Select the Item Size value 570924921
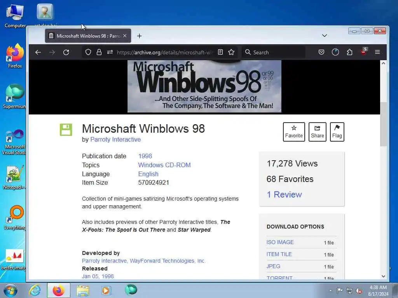This screenshot has width=398, height=298. click(x=154, y=182)
